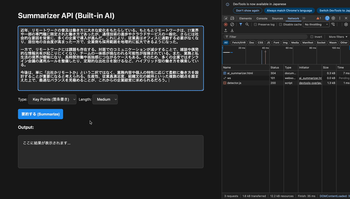Expand the More filters dropdown
350x199 pixels.
(x=338, y=37)
